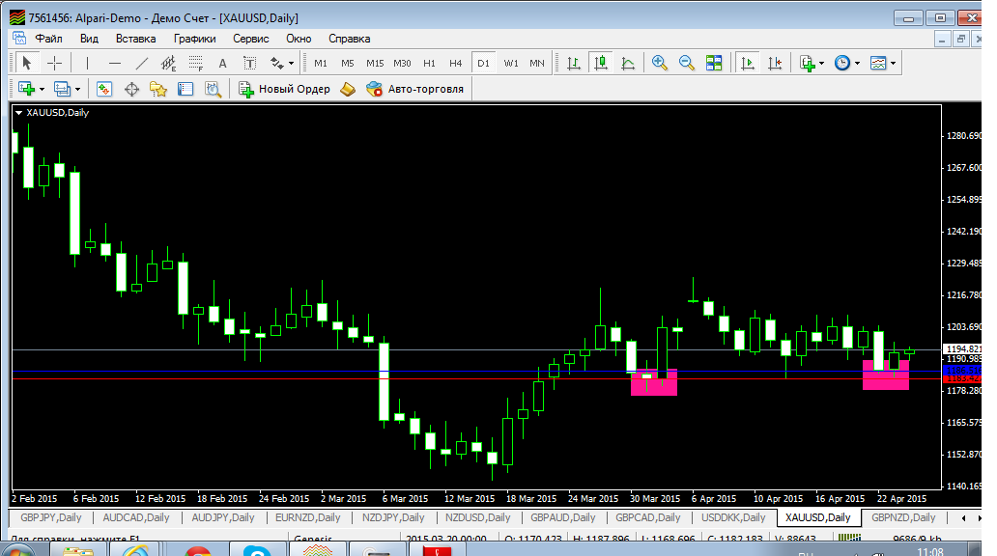The image size is (997, 556).
Task: Switch to the GBPNZD,Daily chart tab
Action: [x=903, y=517]
